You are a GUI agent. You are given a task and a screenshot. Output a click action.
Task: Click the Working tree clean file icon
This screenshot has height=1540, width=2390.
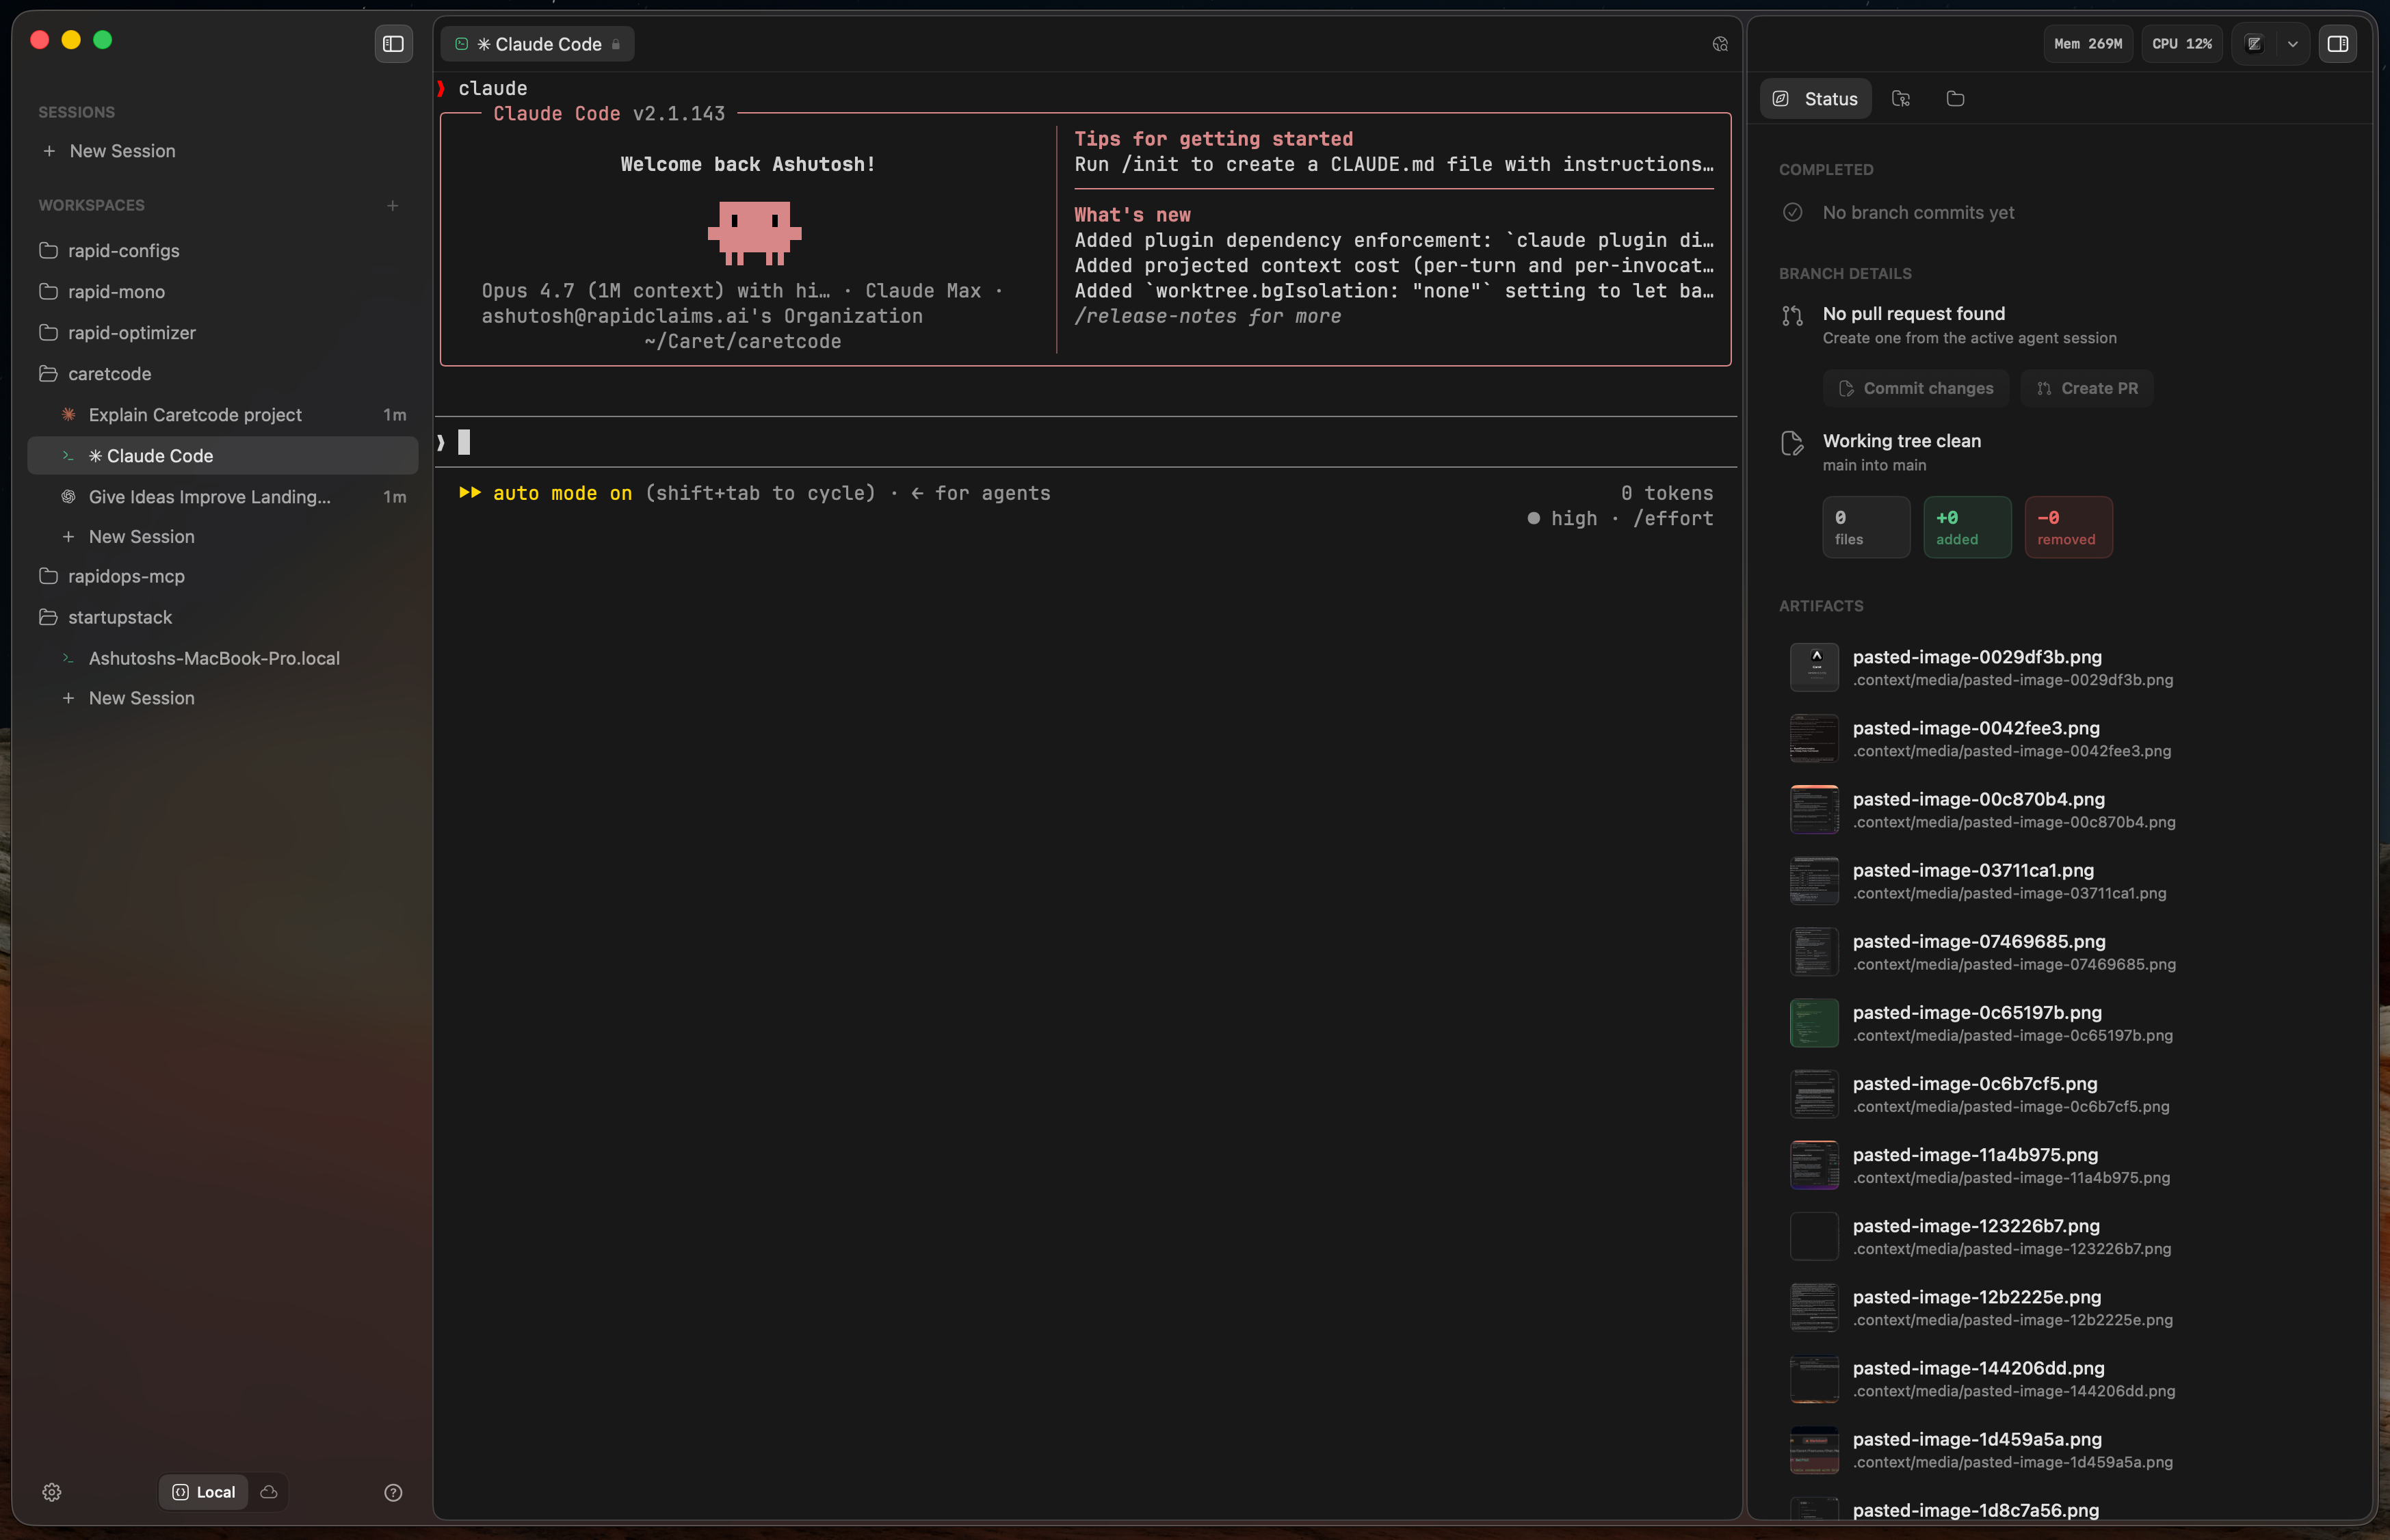click(1792, 443)
